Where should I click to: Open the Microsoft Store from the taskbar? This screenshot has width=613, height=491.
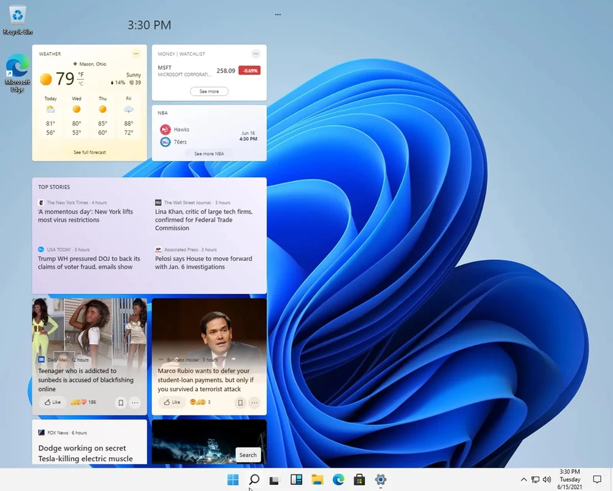click(x=359, y=479)
